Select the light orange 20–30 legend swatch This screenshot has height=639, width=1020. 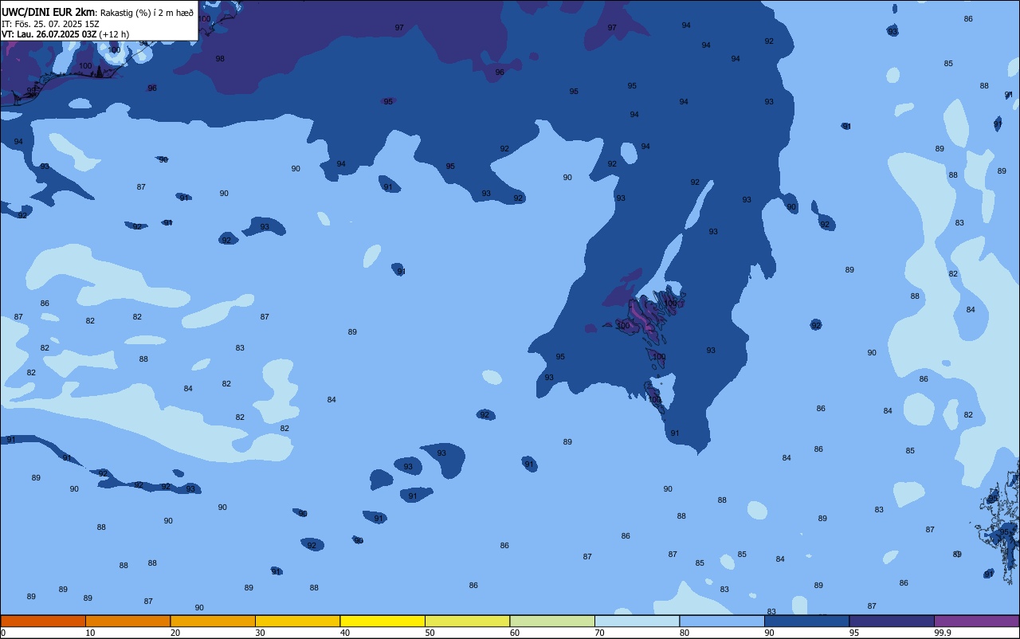pyautogui.click(x=213, y=621)
